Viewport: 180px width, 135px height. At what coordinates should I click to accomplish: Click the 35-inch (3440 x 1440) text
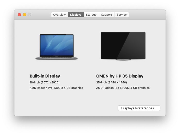[x=111, y=82]
